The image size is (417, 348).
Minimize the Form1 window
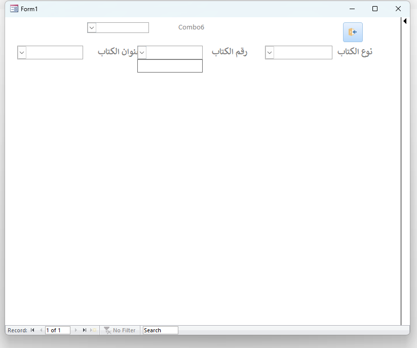click(352, 9)
